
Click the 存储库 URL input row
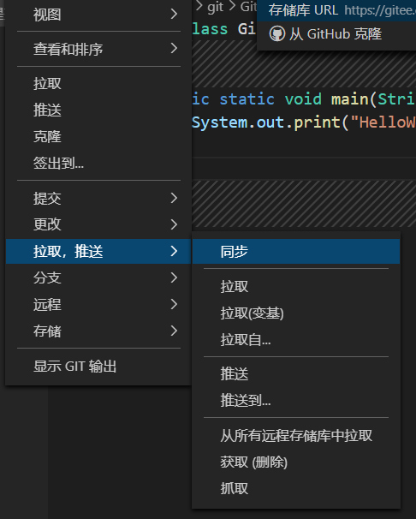tap(336, 10)
